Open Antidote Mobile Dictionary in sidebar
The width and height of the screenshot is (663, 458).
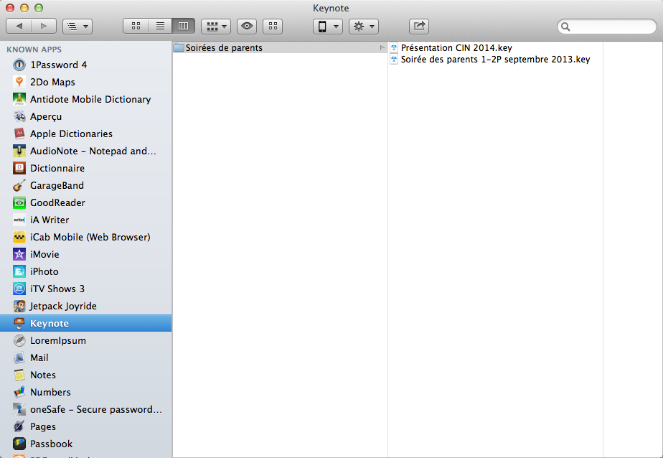(x=86, y=99)
